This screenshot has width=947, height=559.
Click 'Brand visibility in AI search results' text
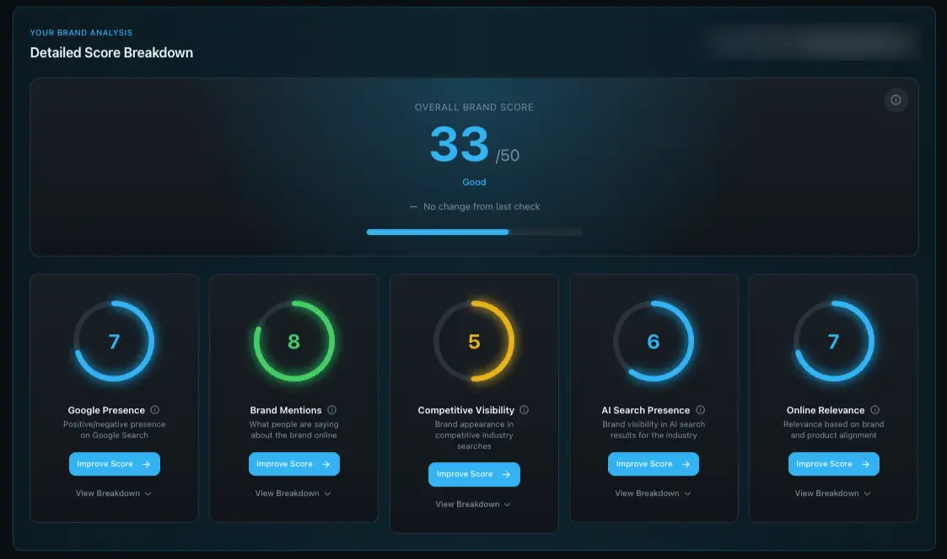[654, 430]
